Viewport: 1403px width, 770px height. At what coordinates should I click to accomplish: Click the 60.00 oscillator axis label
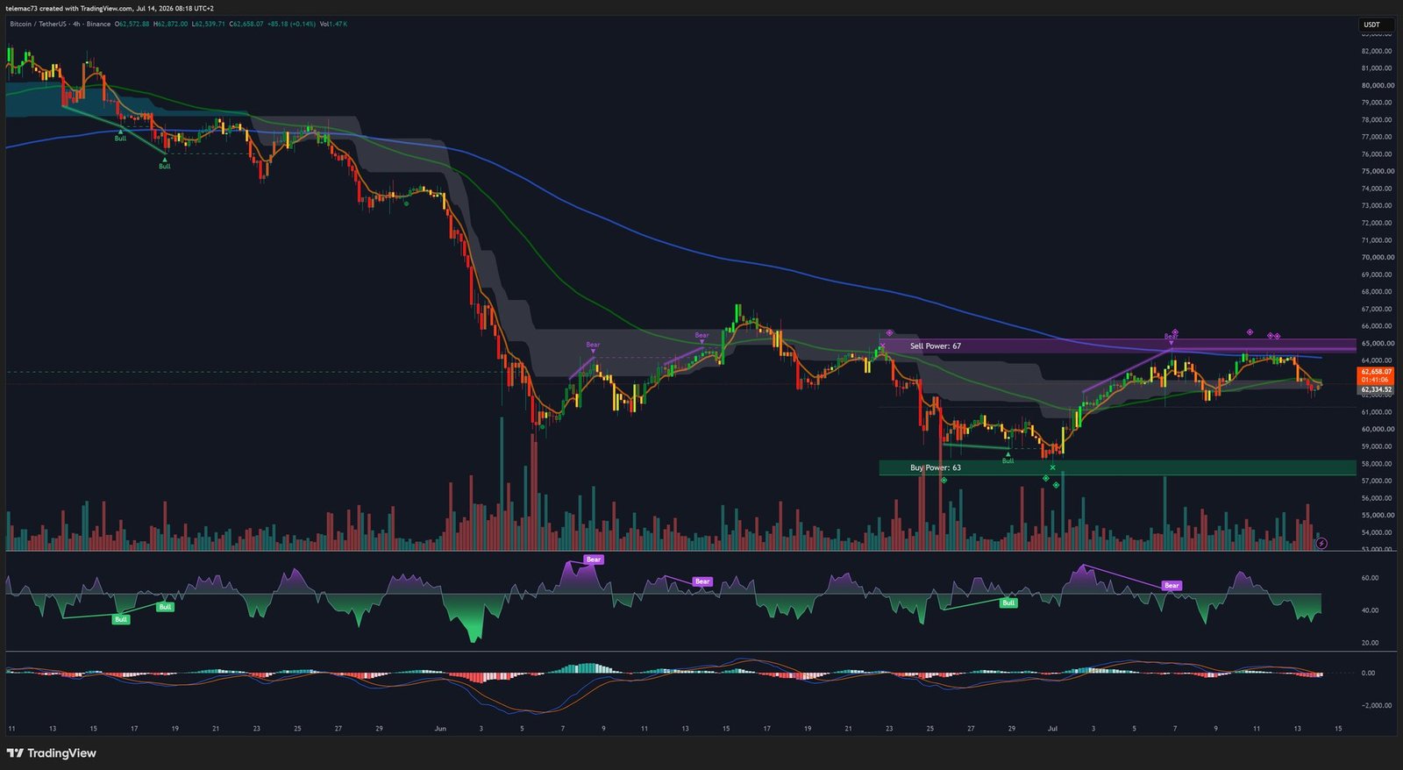click(1370, 578)
